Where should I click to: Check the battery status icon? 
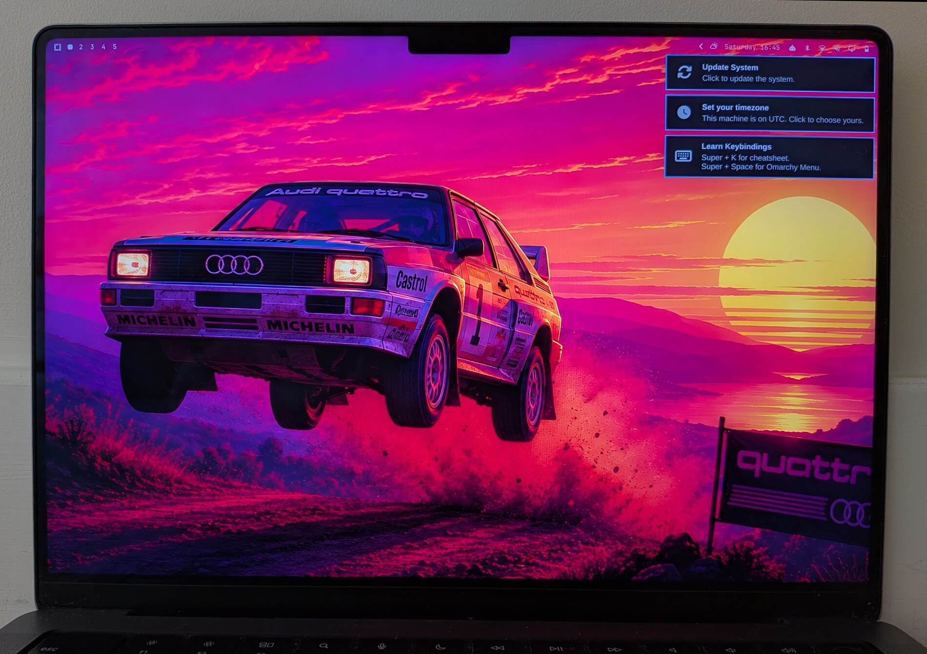point(867,49)
